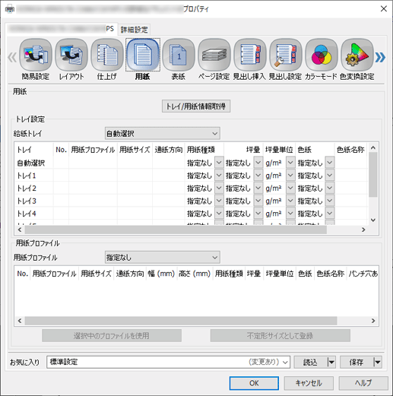Open the レイアウト icon tab
393x396 pixels.
(x=71, y=59)
